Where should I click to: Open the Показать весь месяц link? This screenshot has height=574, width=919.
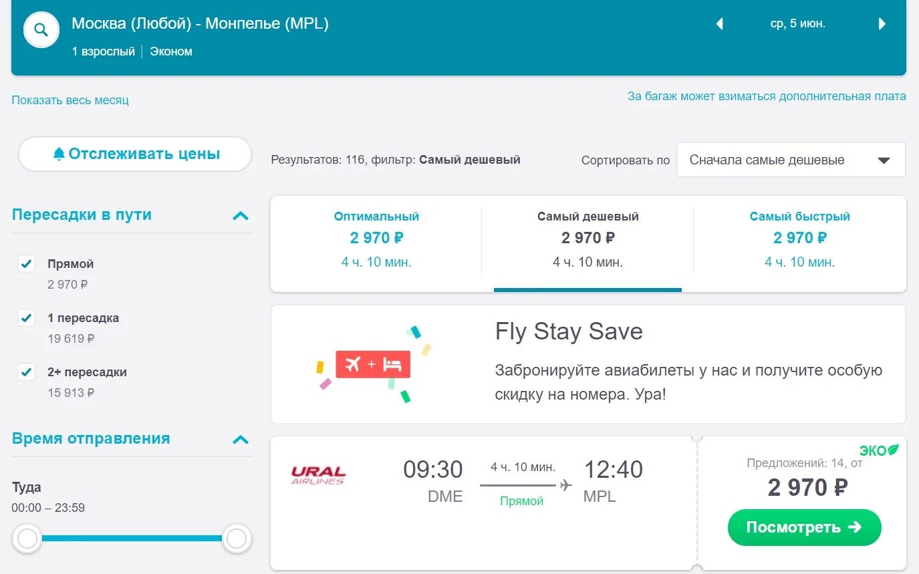coord(70,100)
